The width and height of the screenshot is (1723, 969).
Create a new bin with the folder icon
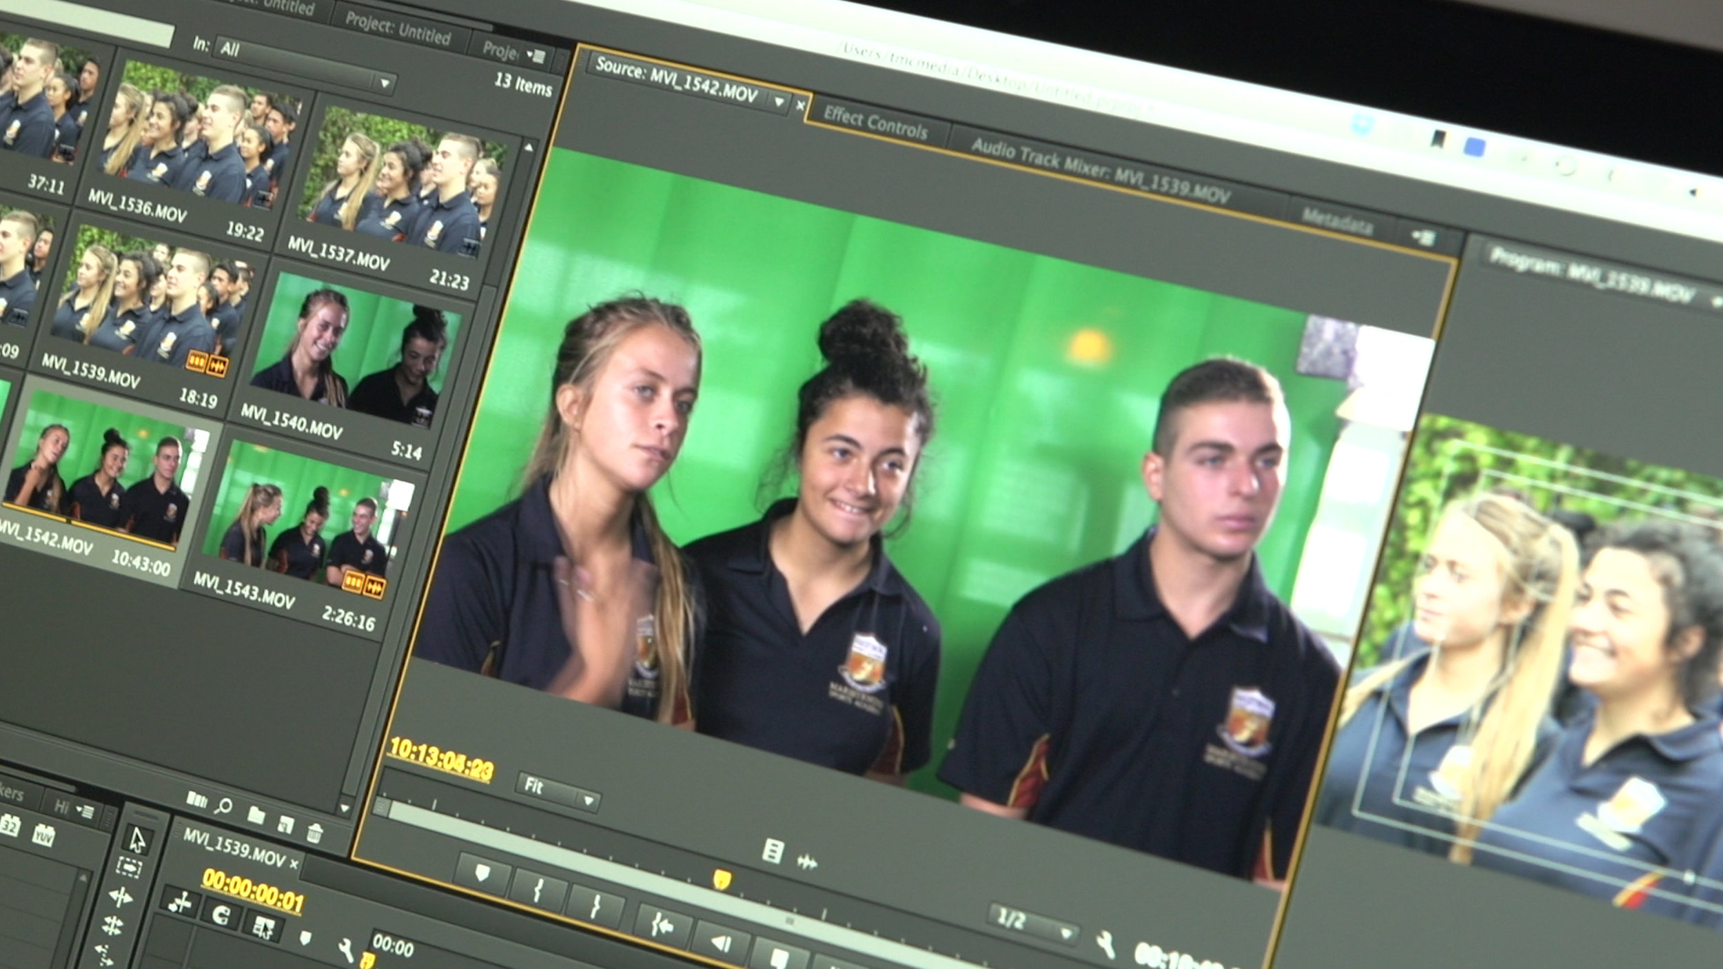(256, 815)
